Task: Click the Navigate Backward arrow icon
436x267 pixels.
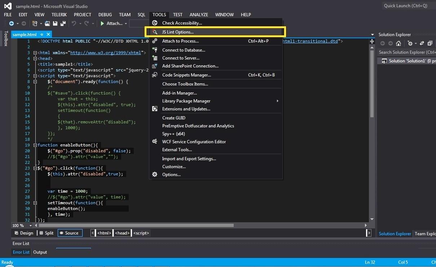Action: (x=12, y=23)
